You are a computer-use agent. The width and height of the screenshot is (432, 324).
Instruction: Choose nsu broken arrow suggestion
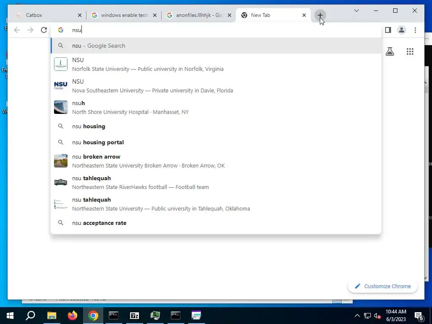coord(216,161)
